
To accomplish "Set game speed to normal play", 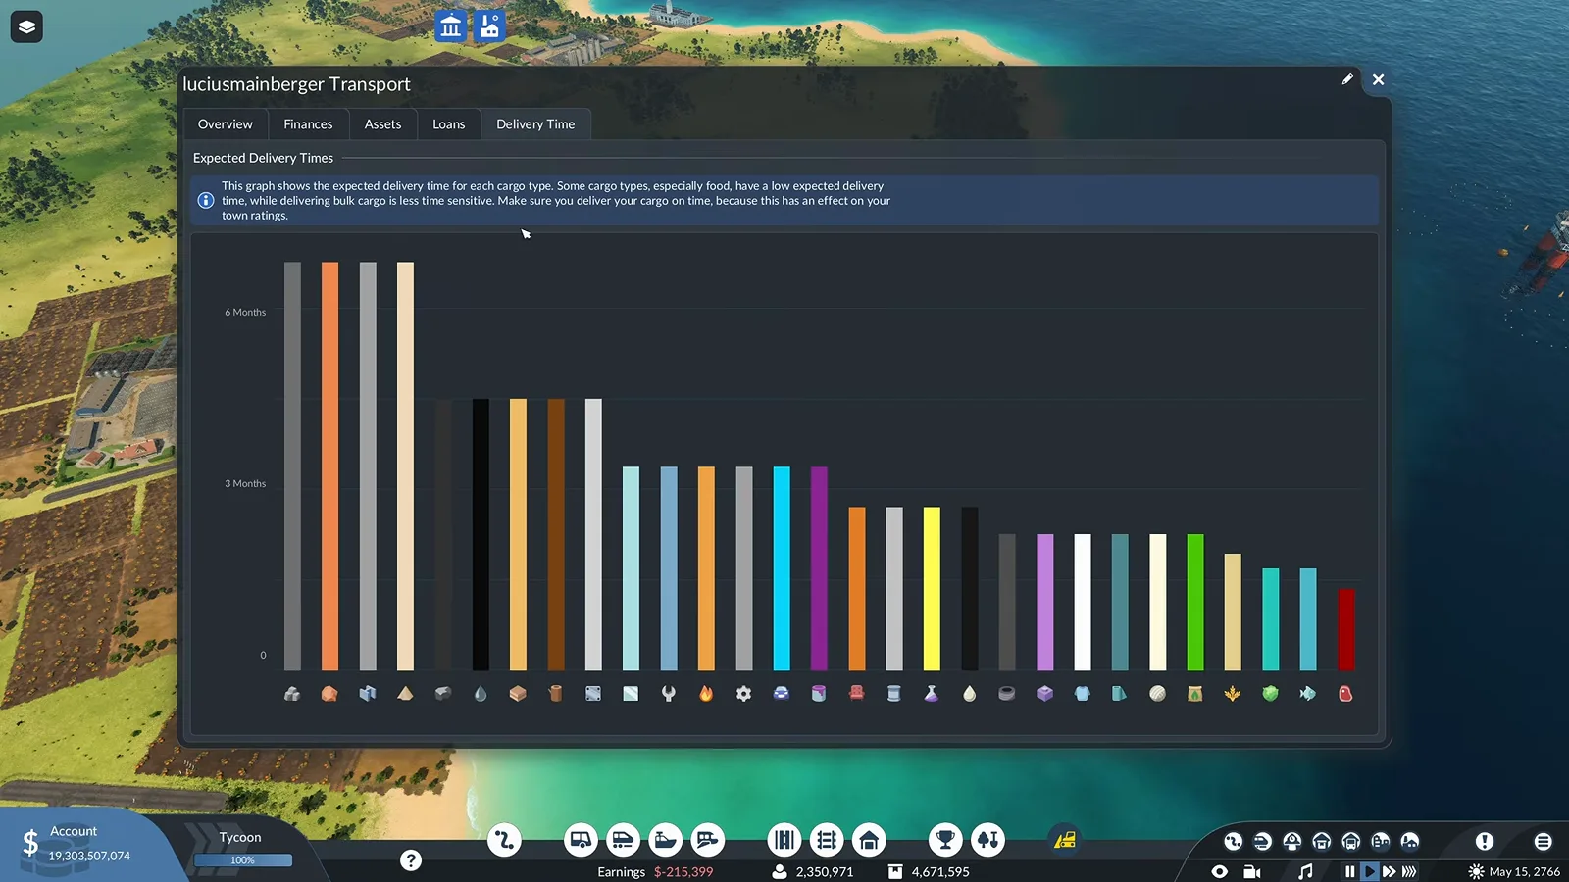I will pyautogui.click(x=1370, y=871).
